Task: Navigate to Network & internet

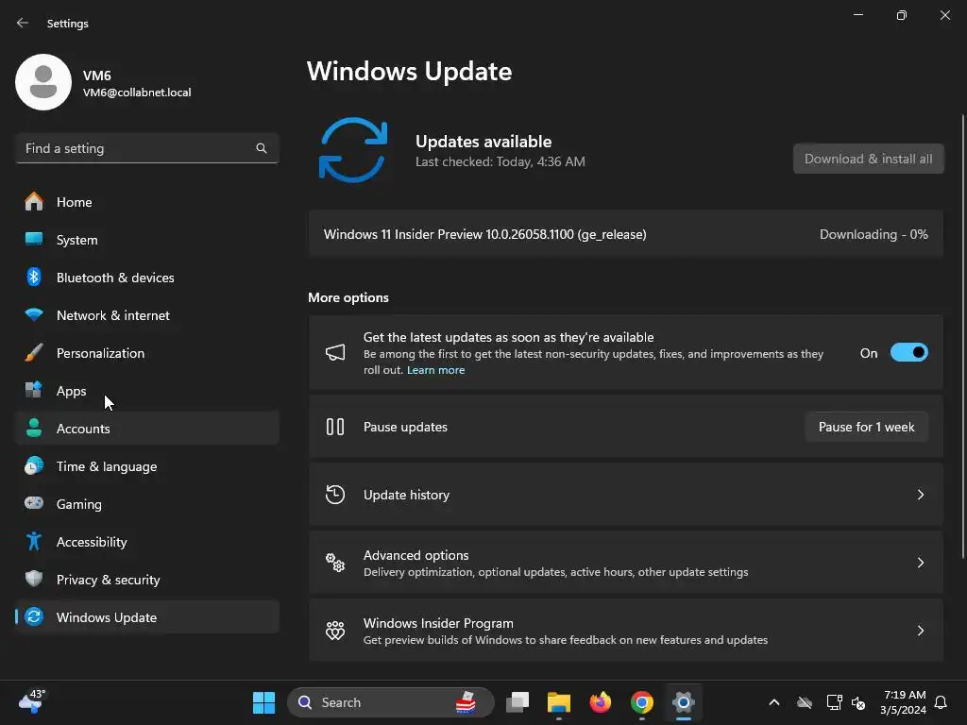Action: point(148,315)
